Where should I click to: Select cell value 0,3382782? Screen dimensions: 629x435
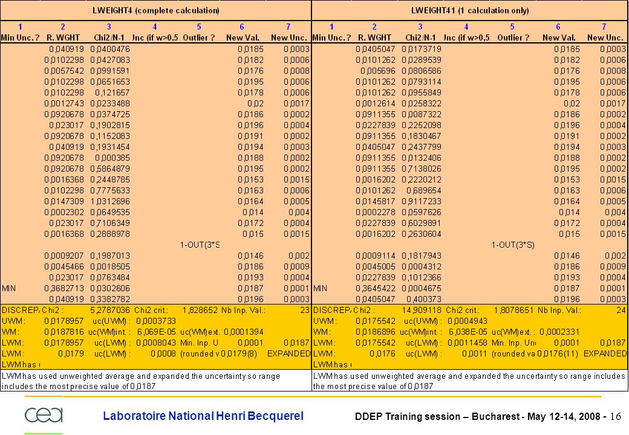tap(110, 299)
